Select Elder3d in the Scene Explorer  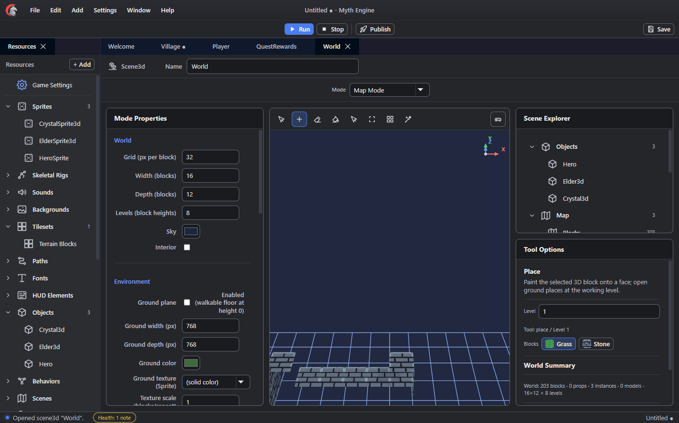pyautogui.click(x=573, y=181)
